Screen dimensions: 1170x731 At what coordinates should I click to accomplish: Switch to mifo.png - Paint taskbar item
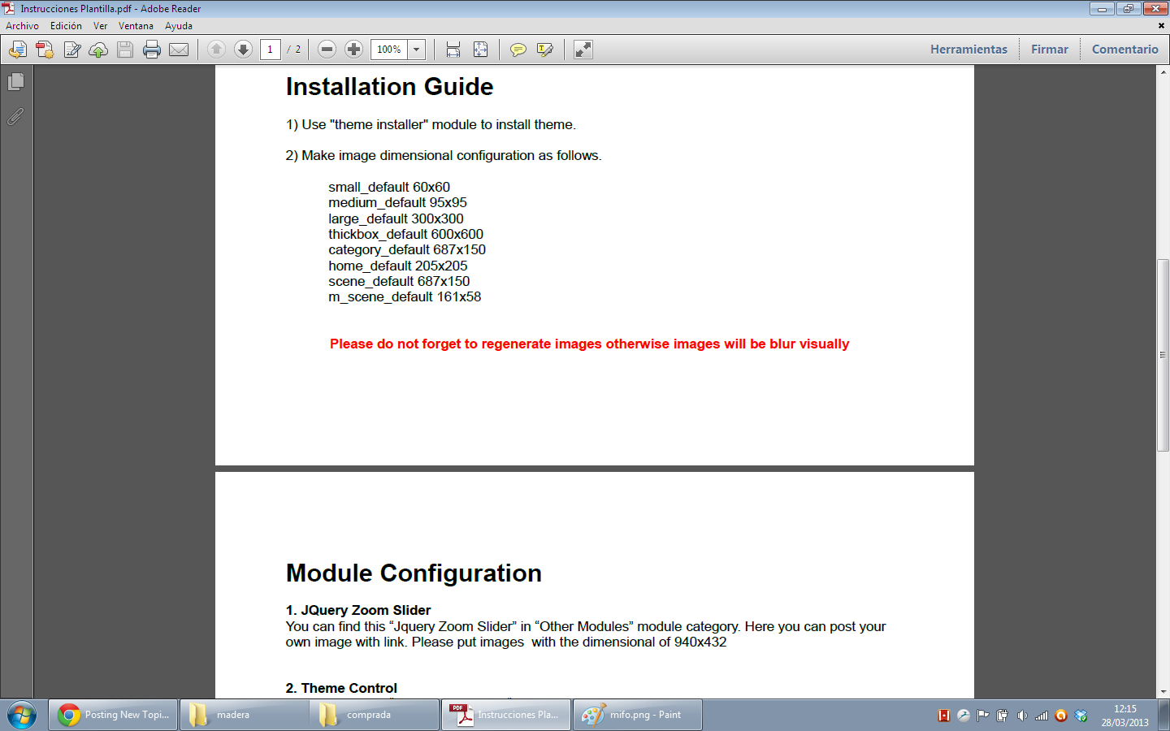pos(638,715)
